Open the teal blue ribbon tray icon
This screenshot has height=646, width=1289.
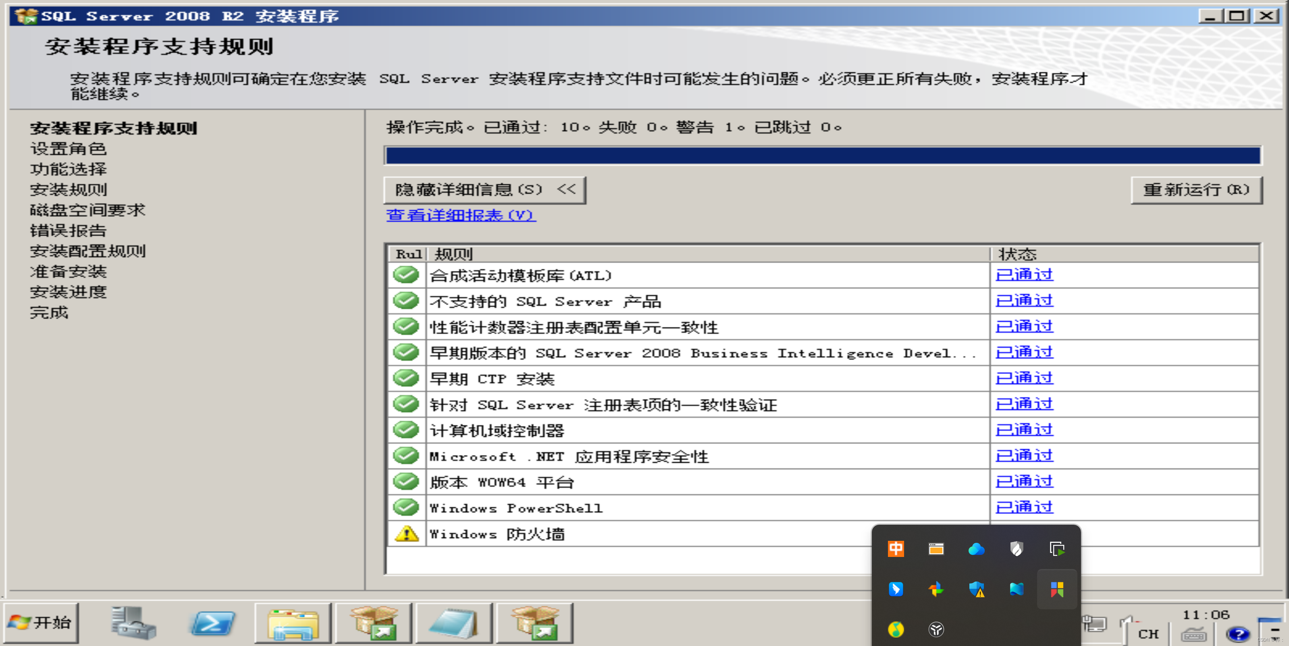[x=1016, y=589]
